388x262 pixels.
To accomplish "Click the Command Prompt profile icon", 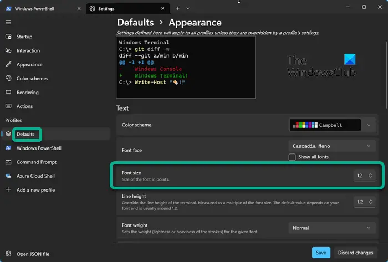I will 8,162.
